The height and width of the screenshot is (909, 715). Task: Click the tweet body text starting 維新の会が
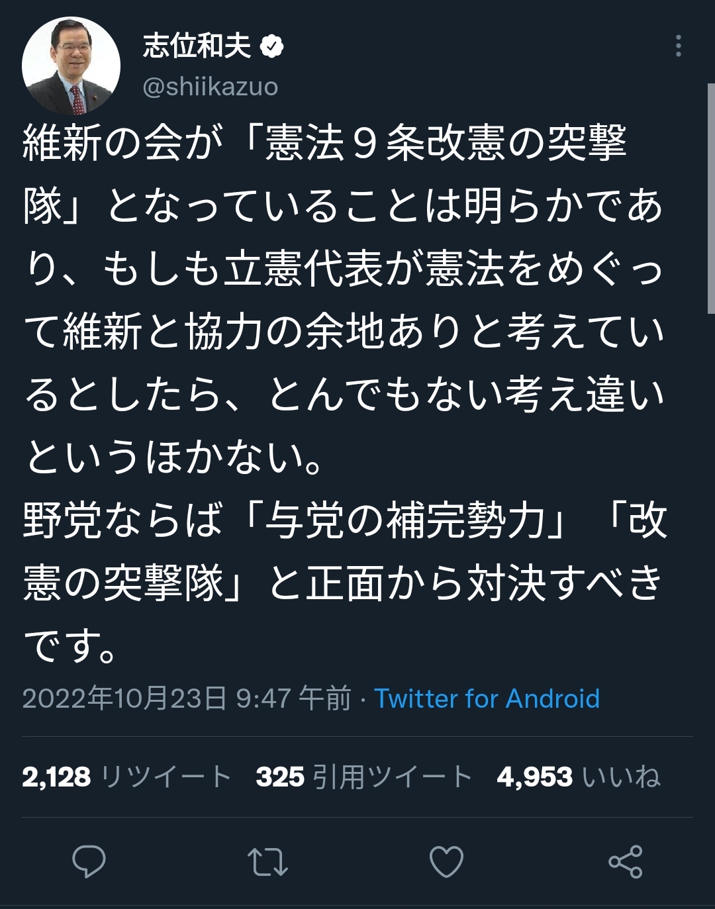[344, 299]
